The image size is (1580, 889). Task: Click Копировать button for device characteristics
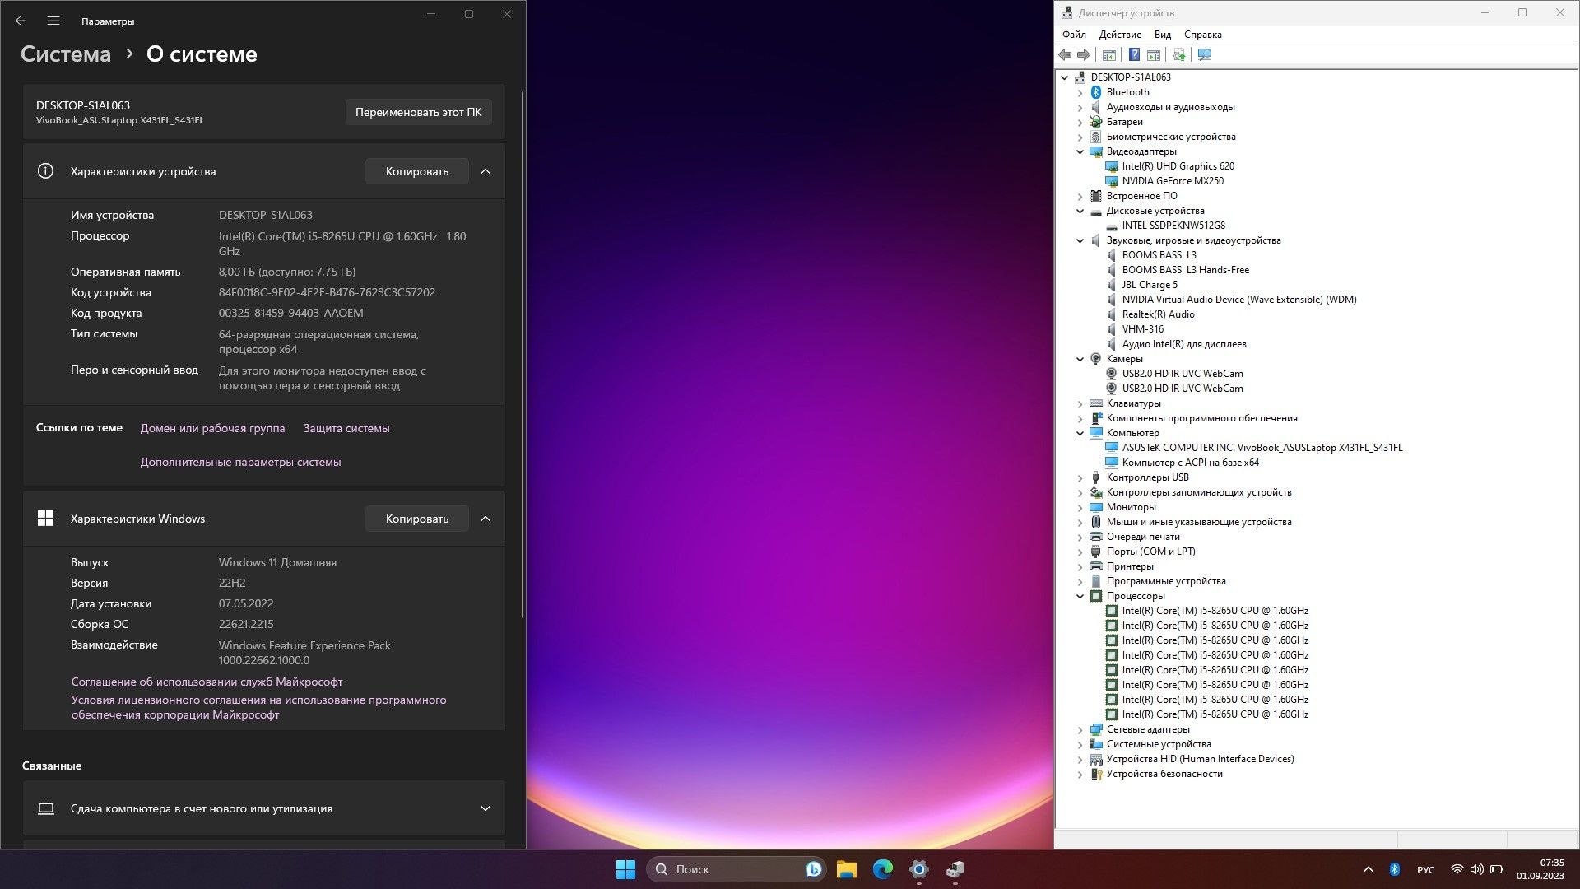coord(416,171)
